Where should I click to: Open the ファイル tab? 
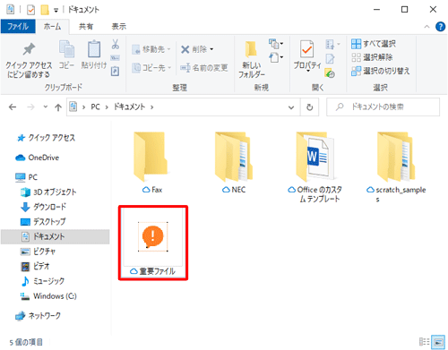click(18, 26)
